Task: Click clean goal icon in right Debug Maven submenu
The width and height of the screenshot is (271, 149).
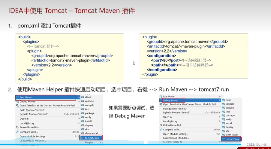Action: [x=223, y=100]
